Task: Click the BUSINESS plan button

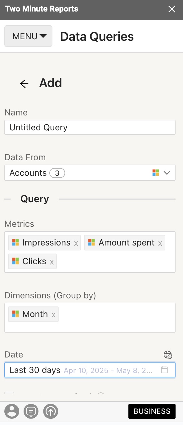Action: click(152, 411)
